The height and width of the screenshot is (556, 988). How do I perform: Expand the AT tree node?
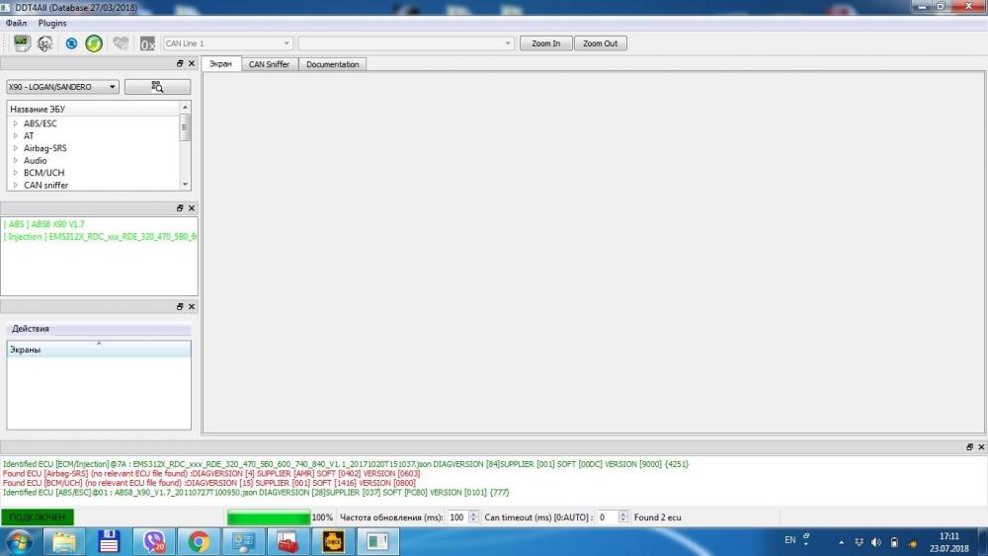(x=16, y=136)
